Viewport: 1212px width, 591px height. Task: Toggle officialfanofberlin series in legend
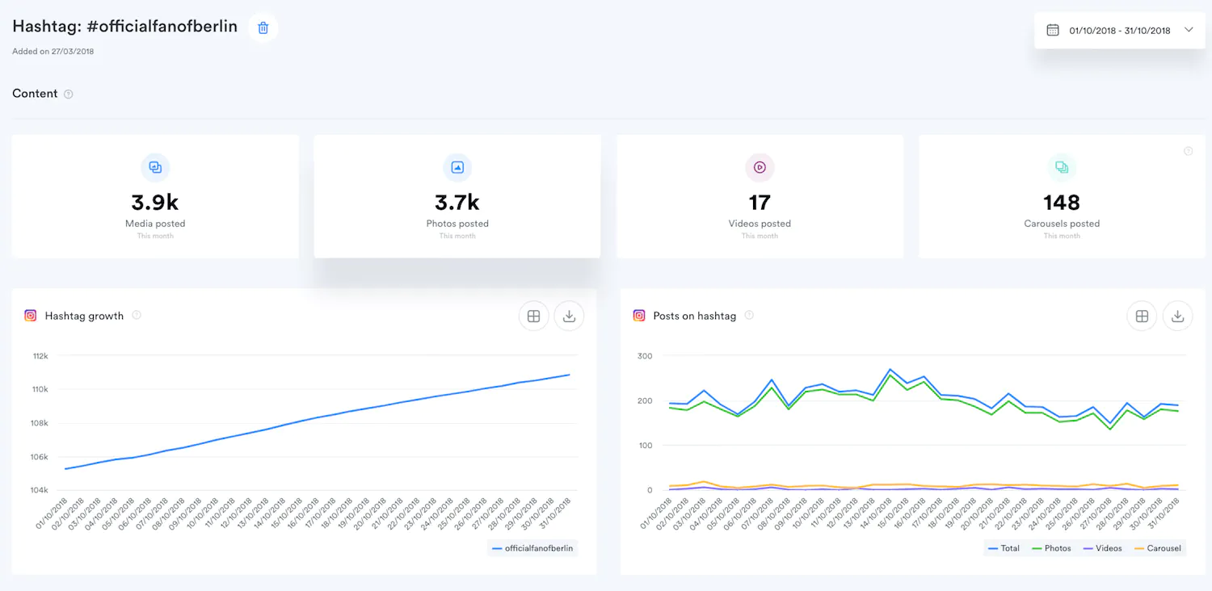(x=533, y=548)
